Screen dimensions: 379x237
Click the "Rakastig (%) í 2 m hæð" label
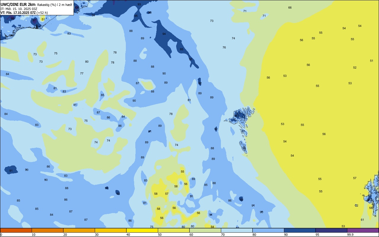(x=54, y=5)
